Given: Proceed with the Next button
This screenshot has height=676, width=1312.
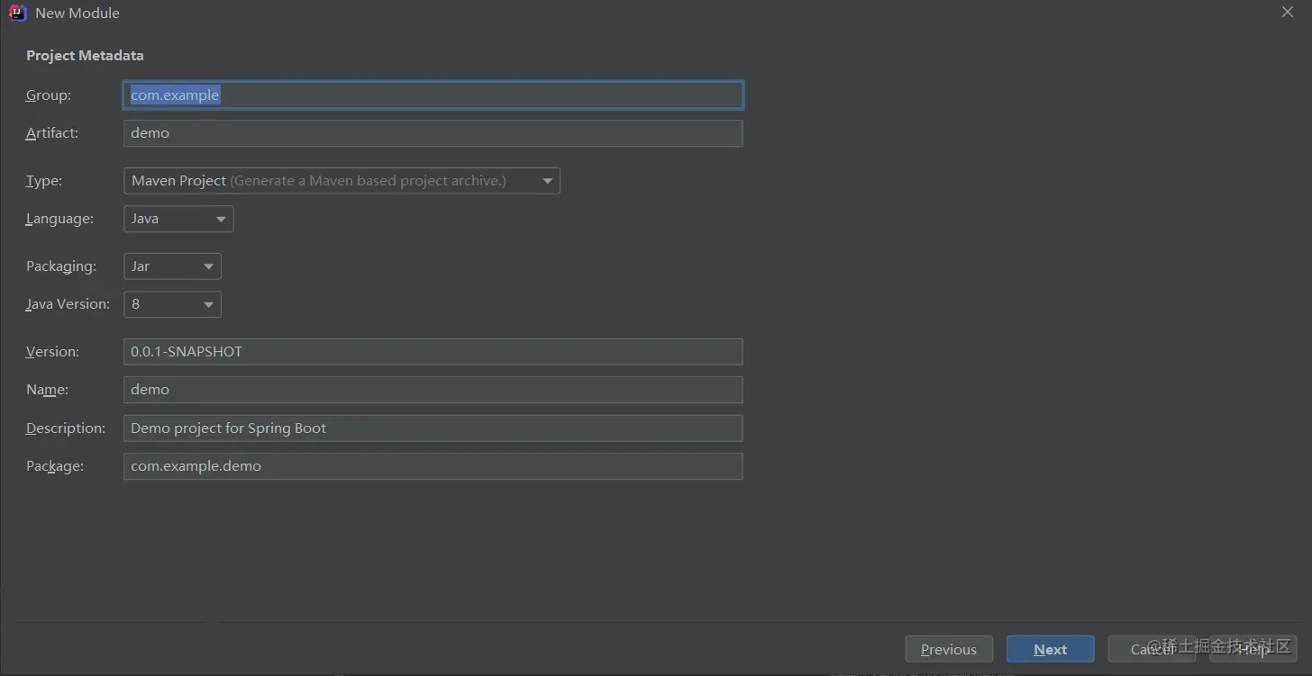Looking at the screenshot, I should [1051, 649].
